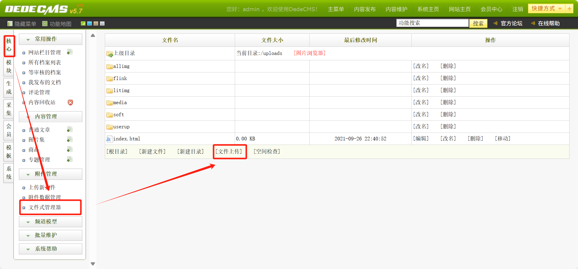The width and height of the screenshot is (578, 269).
Task: Open 内容维护 in top navigation
Action: click(397, 9)
